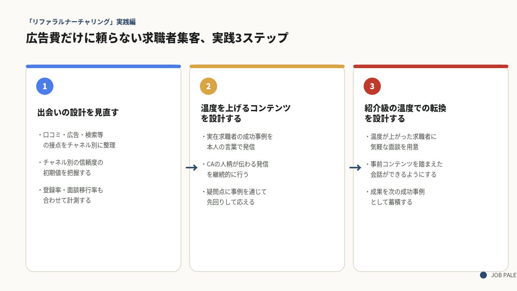Click the bullet 疑問点に事例を通じて先回り
The width and height of the screenshot is (517, 291).
pos(234,197)
